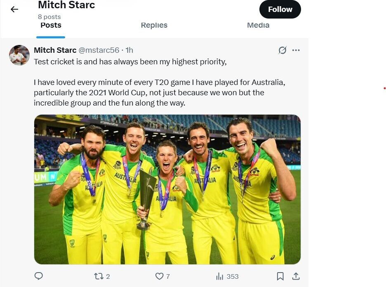Click the Grok explain icon on the post

(x=282, y=50)
